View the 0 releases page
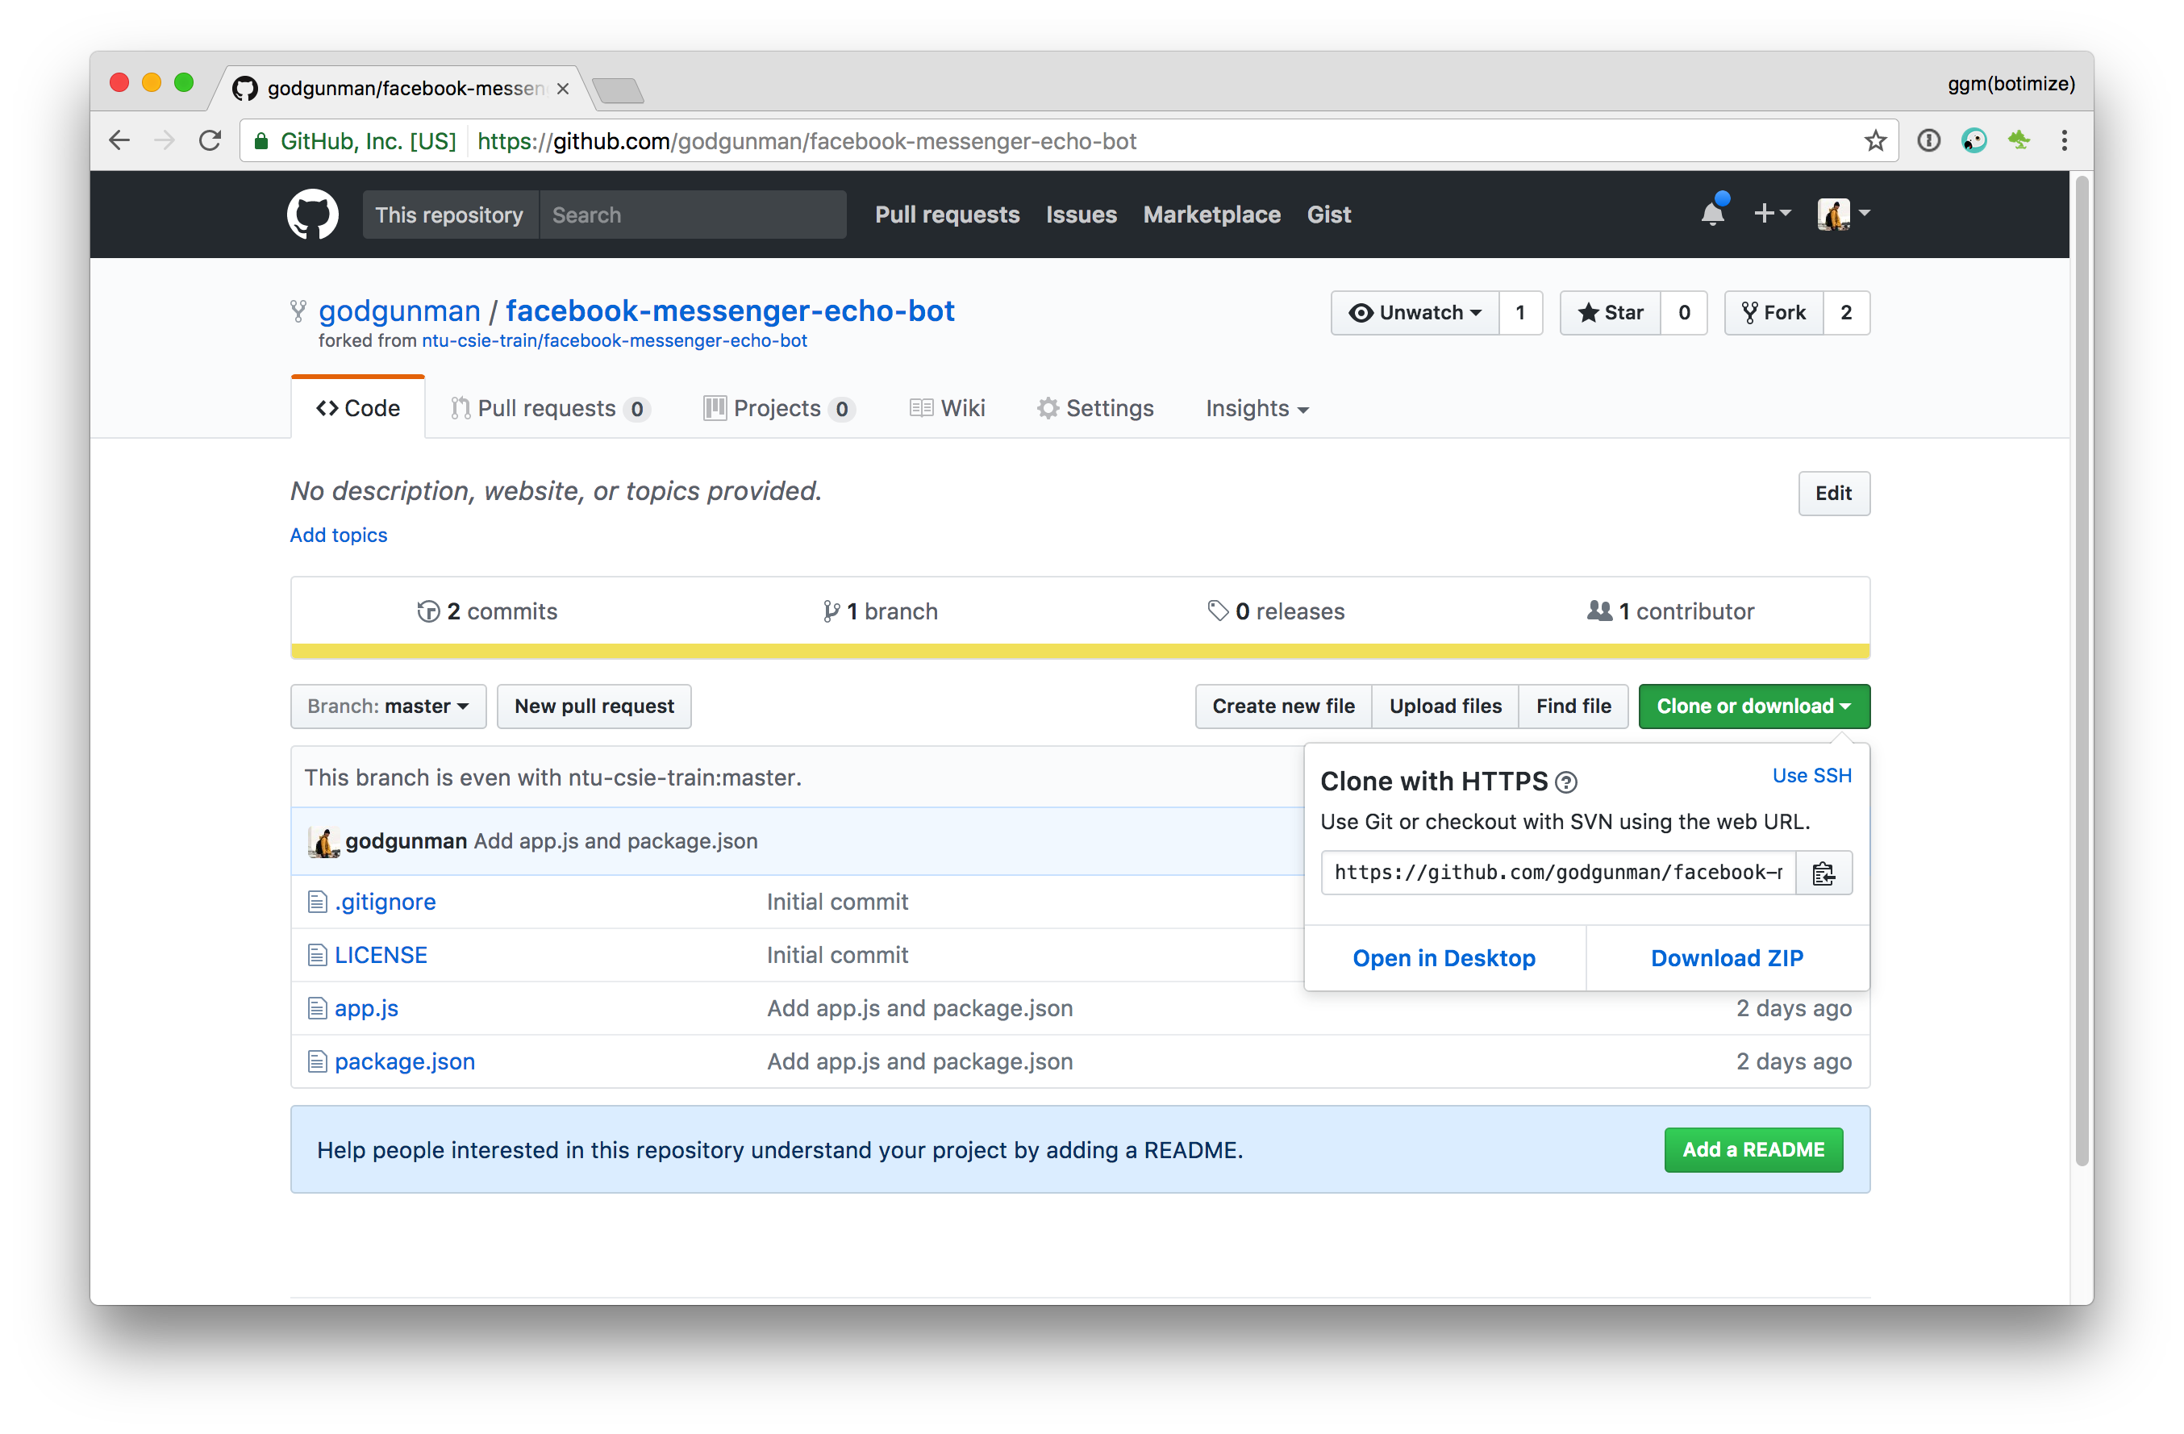Viewport: 2184px width, 1434px height. click(x=1276, y=611)
